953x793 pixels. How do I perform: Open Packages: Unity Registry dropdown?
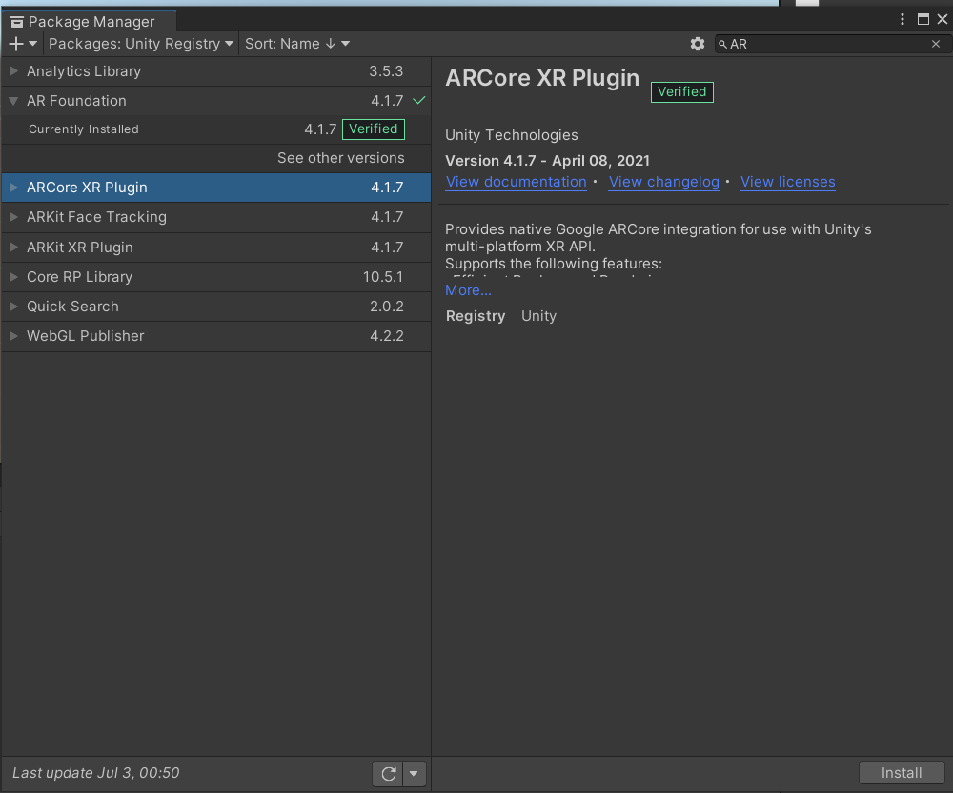tap(140, 44)
